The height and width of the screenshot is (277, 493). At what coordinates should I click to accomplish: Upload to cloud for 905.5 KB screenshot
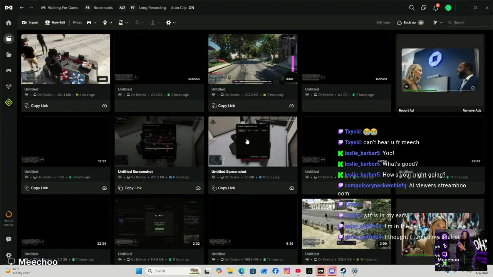click(x=198, y=188)
